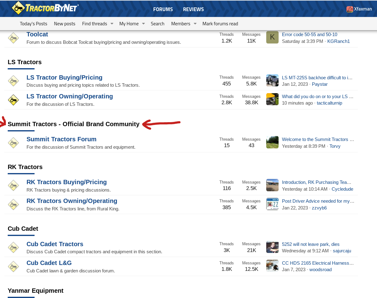Open What did you do on LS thread
Viewport: 377px width, 298px height.
point(317,97)
